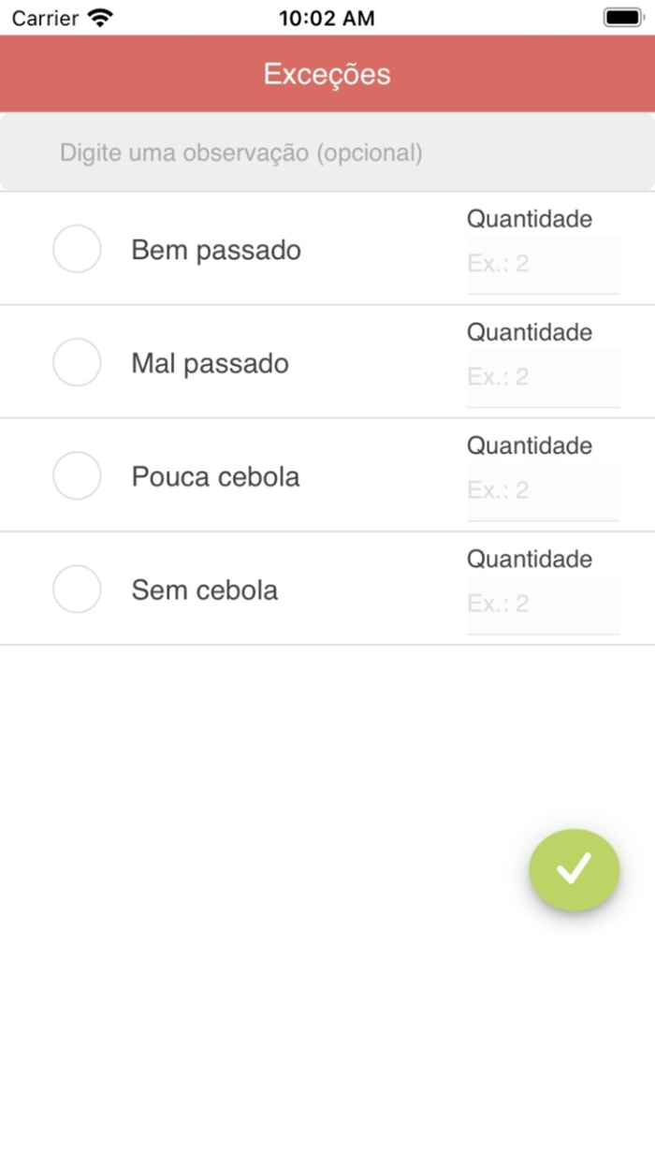Tap the Quantidade label beside Sem cebola
This screenshot has height=1164, width=655.
[530, 560]
